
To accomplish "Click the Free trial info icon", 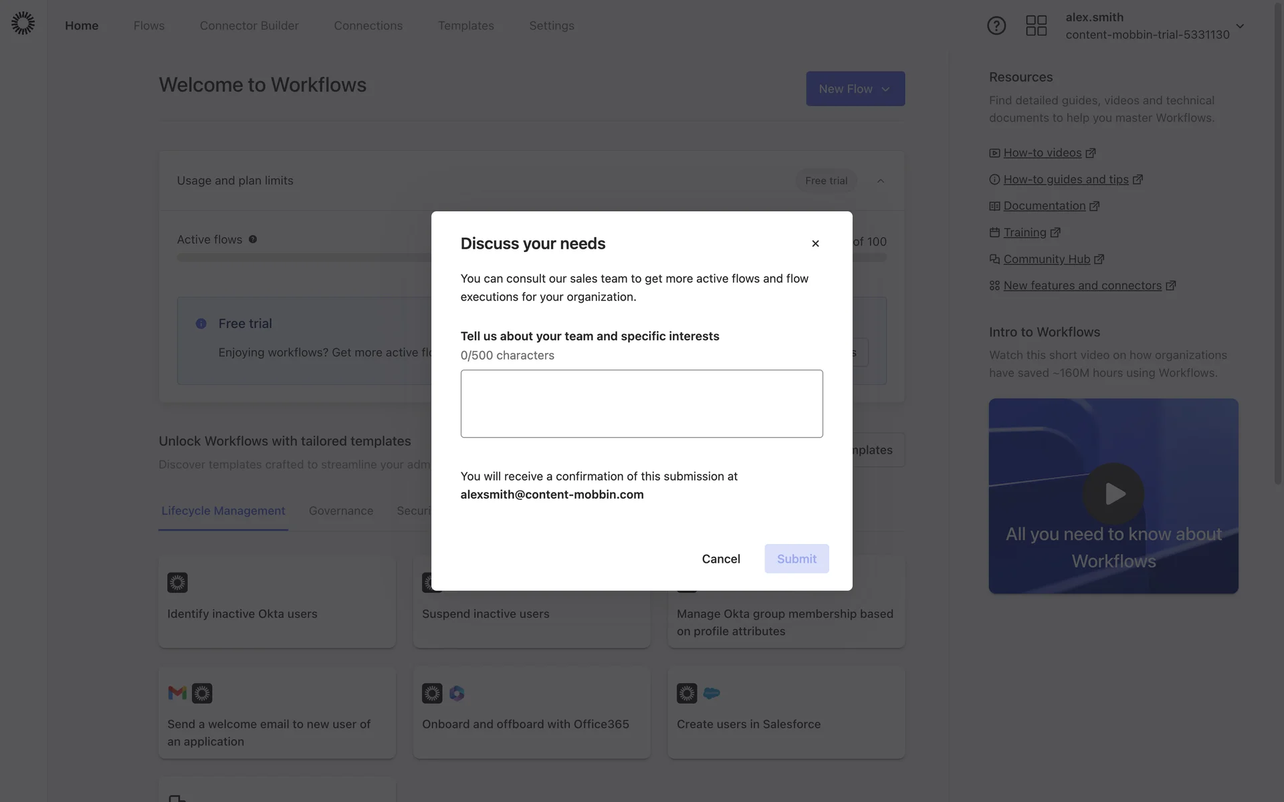I will tap(201, 323).
